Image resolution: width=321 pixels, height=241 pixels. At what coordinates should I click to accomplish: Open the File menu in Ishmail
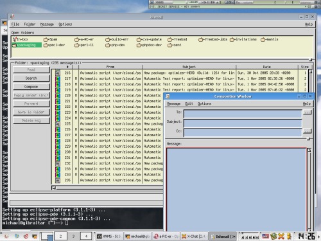point(15,24)
